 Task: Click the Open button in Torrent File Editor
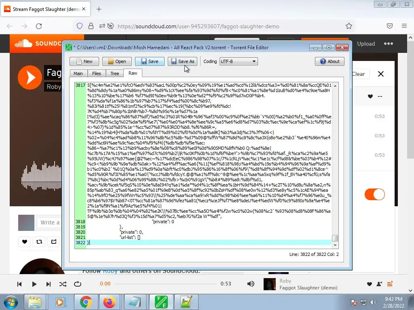click(x=117, y=61)
